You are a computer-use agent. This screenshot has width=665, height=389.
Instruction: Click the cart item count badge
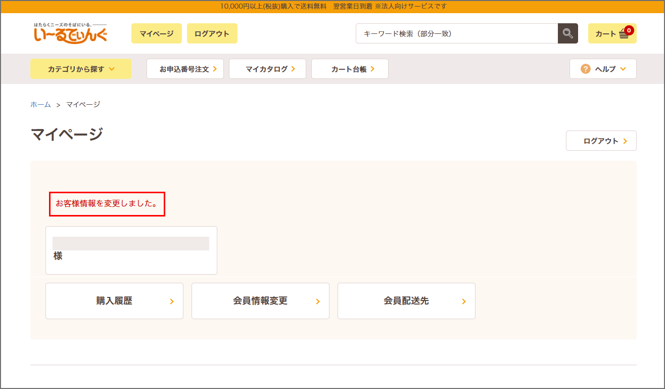(629, 30)
